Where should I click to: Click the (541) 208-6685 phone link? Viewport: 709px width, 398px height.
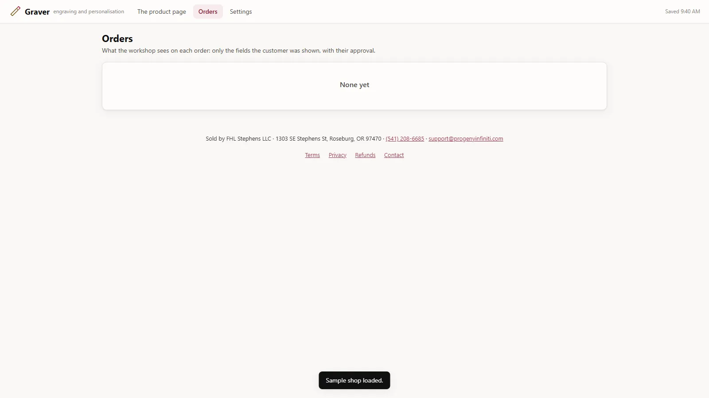[x=405, y=139]
